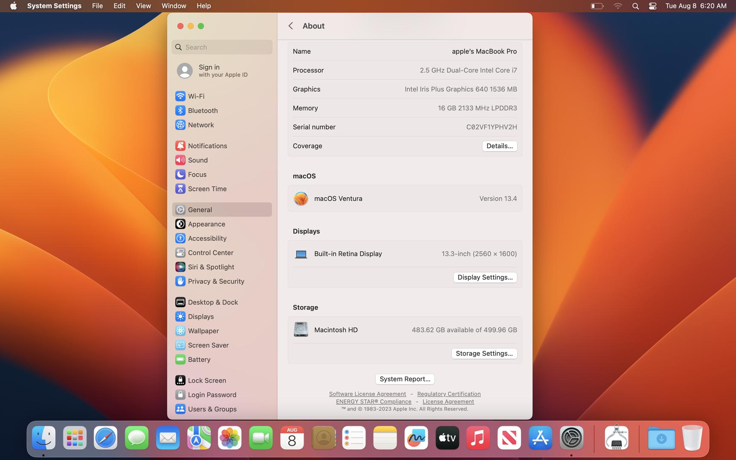Open Storage Settings
The image size is (736, 460).
[484, 354]
